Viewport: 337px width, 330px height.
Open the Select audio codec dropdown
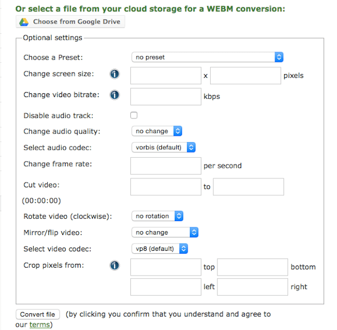(163, 147)
